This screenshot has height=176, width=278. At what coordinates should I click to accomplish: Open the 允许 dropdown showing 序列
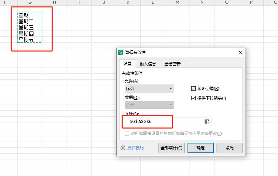click(x=149, y=89)
